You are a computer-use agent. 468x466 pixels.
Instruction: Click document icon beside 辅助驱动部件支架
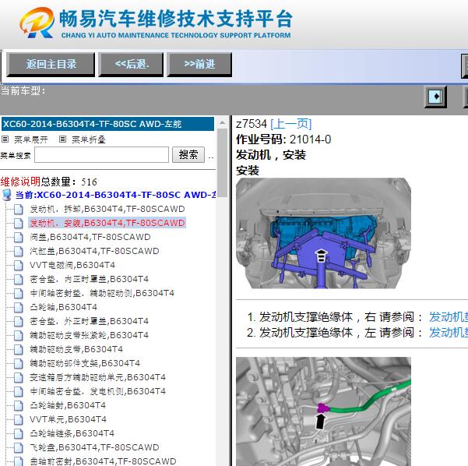click(19, 364)
